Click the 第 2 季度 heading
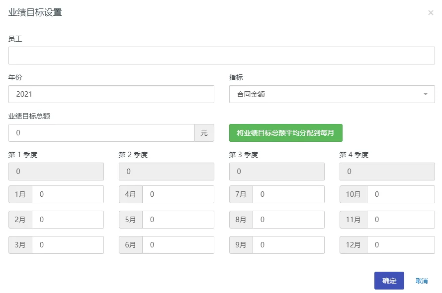Screen dimensions: 442x293 pos(133,155)
